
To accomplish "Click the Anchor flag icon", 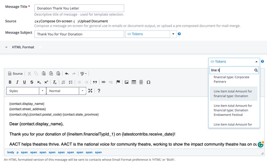I will [x=118, y=82].
